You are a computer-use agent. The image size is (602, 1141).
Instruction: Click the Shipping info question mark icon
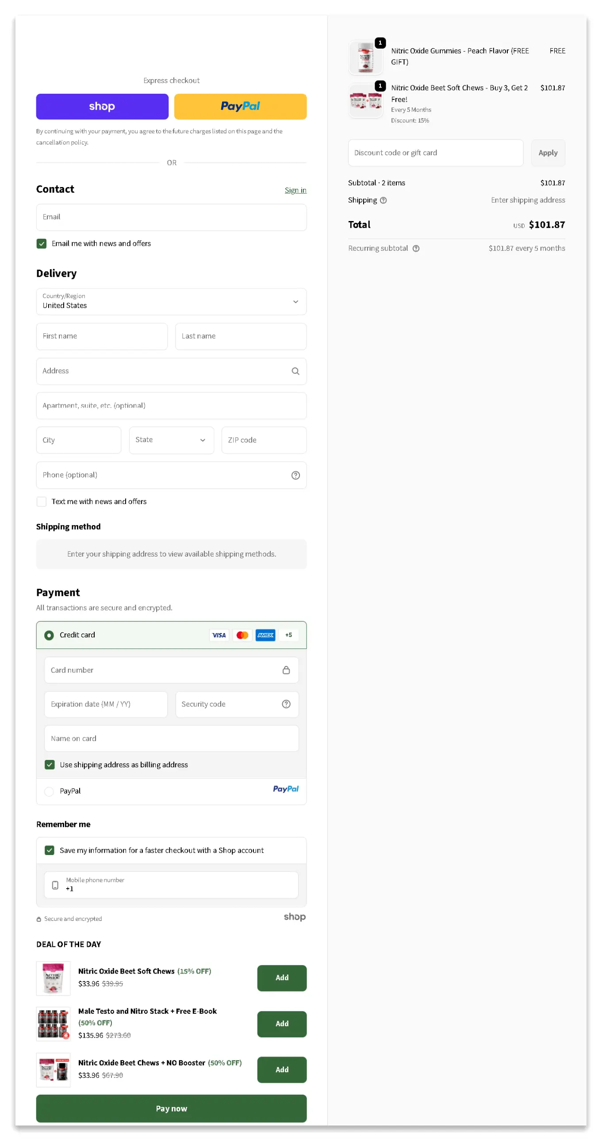coord(383,200)
